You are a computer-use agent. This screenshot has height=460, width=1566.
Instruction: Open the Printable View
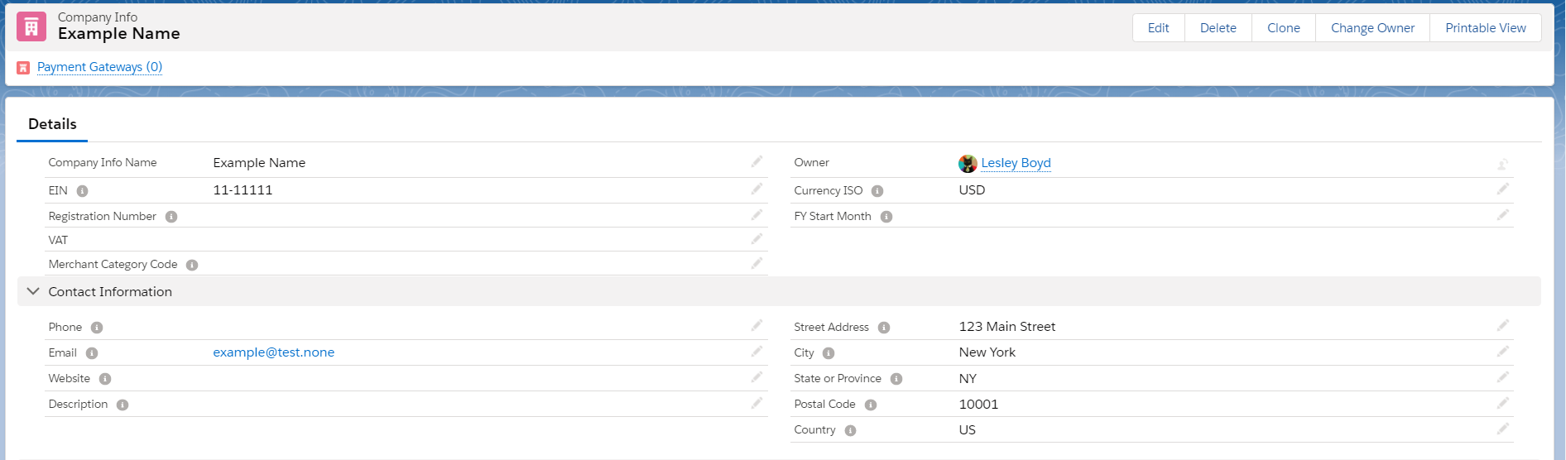click(x=1486, y=28)
